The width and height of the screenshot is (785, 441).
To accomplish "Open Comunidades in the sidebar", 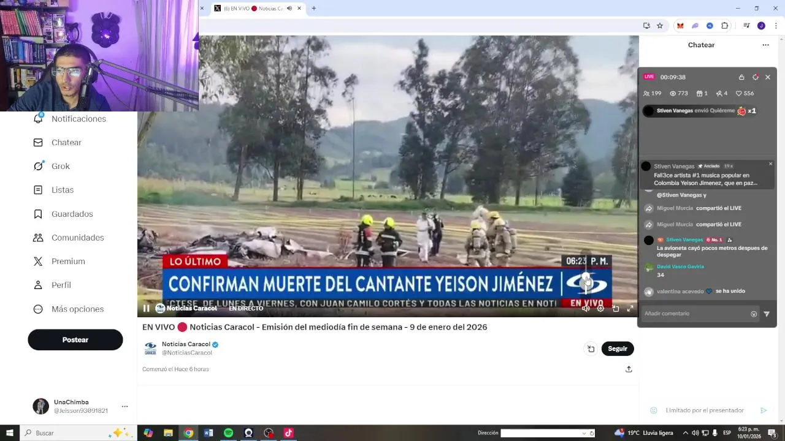I will 69,238.
